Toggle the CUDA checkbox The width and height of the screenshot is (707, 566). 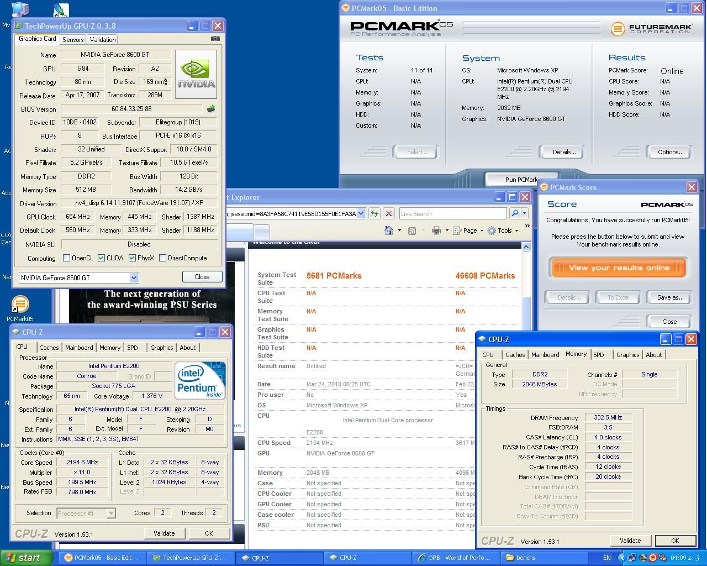click(x=101, y=258)
